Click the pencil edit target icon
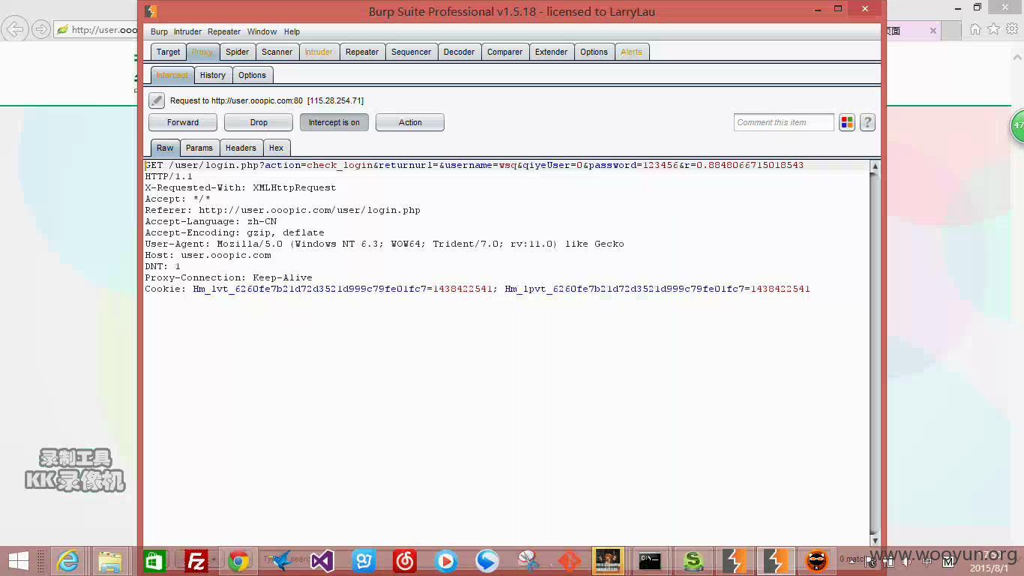 156,100
